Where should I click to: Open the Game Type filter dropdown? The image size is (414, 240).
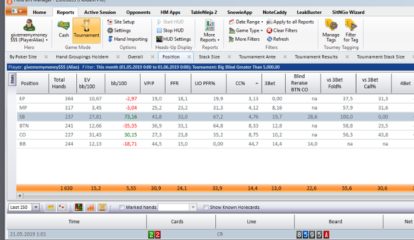click(x=246, y=31)
